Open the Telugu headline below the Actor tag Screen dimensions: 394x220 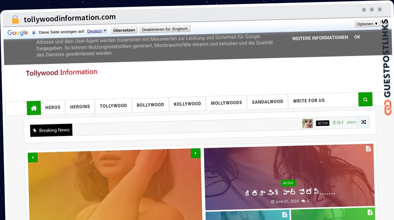coord(290,192)
